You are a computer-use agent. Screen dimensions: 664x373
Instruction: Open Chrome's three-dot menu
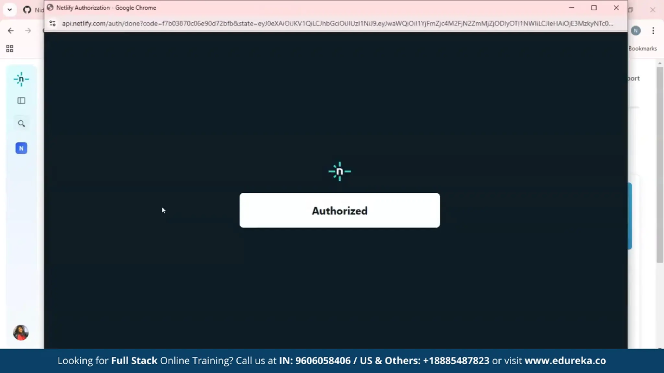(x=653, y=30)
